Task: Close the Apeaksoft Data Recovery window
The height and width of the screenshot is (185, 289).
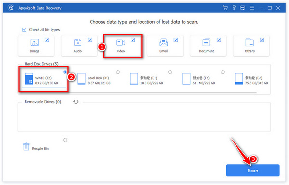Action: [278, 8]
